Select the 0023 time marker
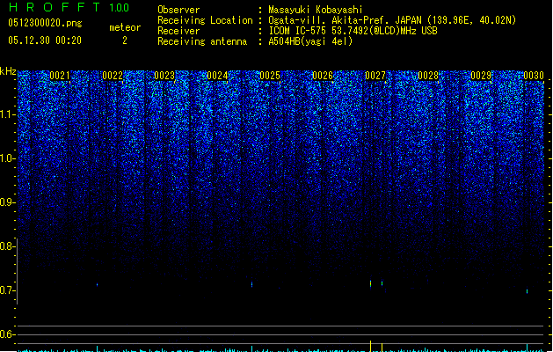The image size is (553, 352). pyautogui.click(x=164, y=76)
